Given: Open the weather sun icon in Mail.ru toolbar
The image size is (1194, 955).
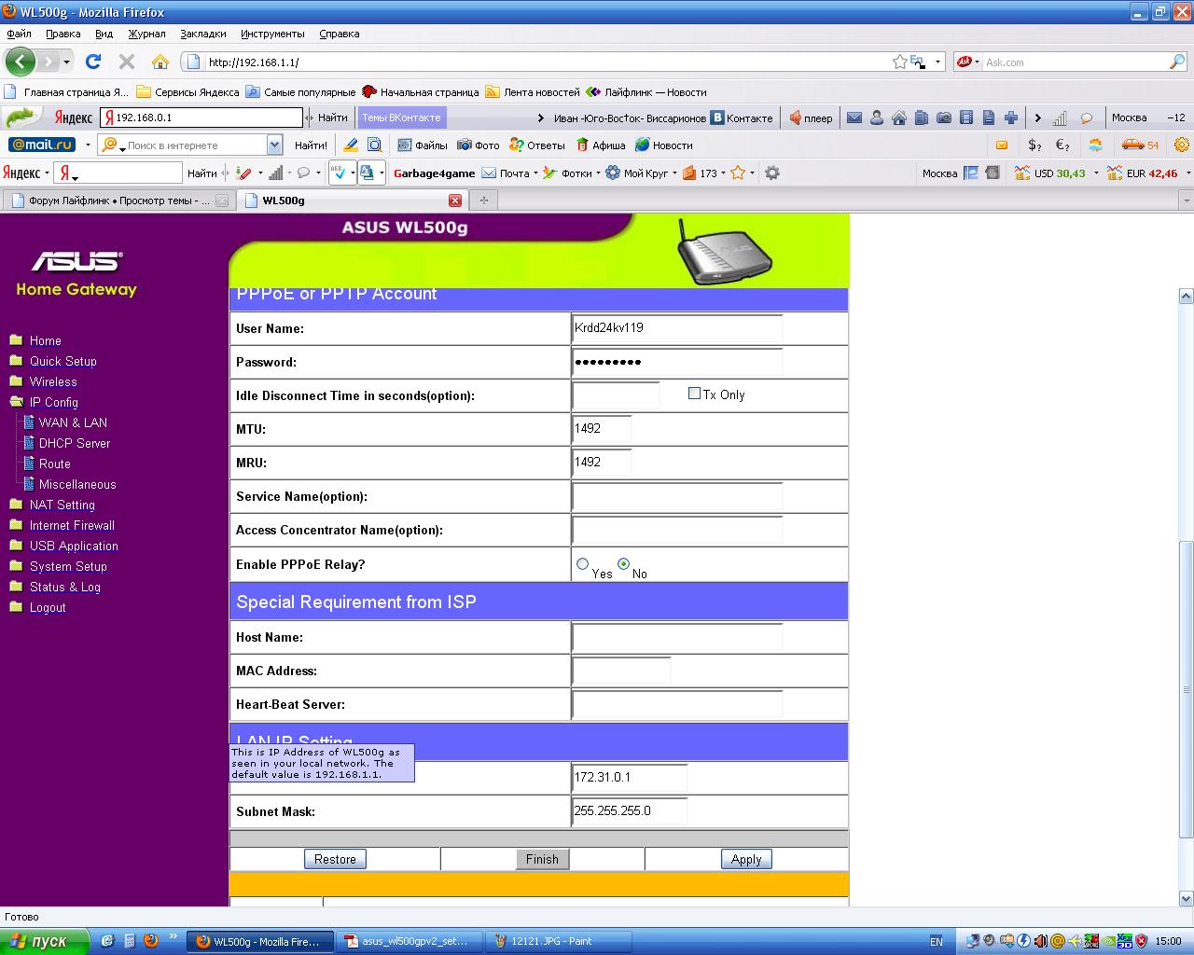Looking at the screenshot, I should click(x=1095, y=145).
